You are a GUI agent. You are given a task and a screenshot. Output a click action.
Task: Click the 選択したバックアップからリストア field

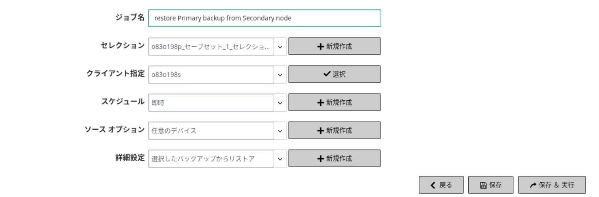coord(211,159)
